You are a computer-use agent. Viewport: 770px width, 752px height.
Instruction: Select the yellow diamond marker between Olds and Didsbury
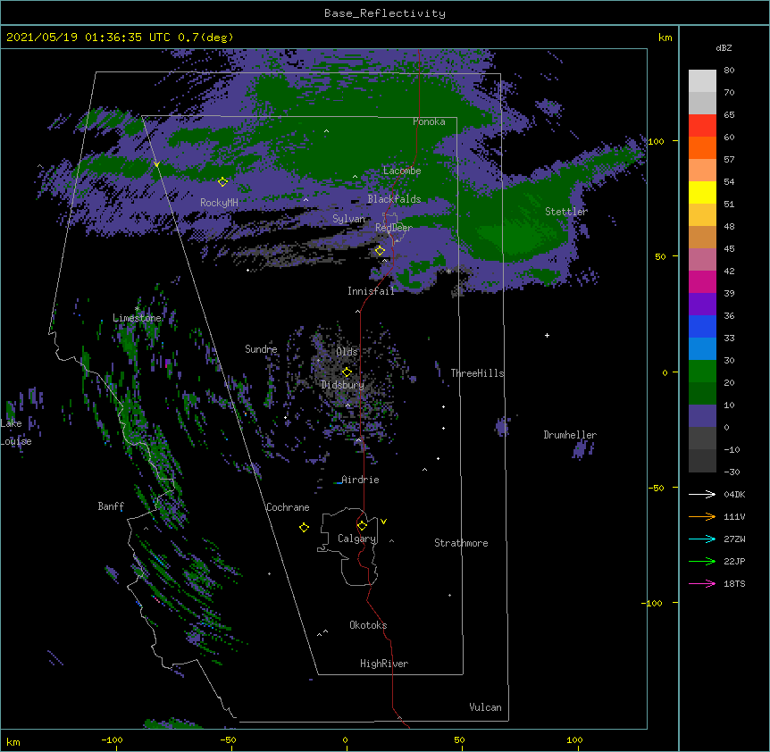347,372
